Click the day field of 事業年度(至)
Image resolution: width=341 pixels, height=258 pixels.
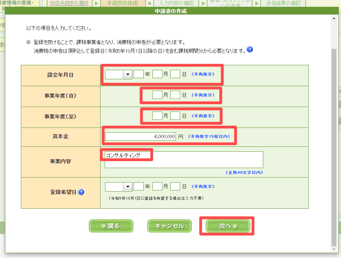tap(175, 116)
